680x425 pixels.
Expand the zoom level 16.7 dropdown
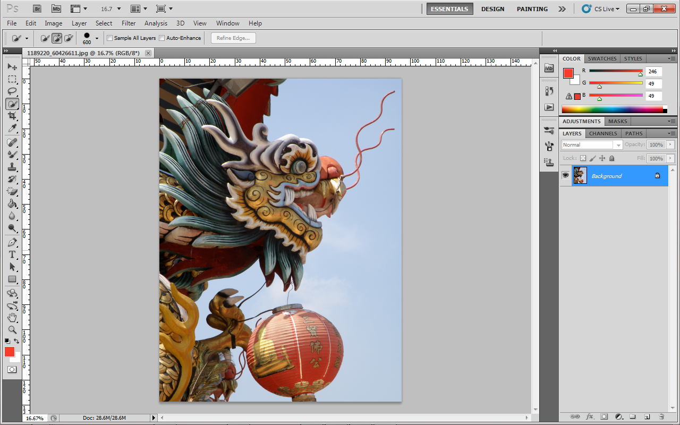click(118, 9)
